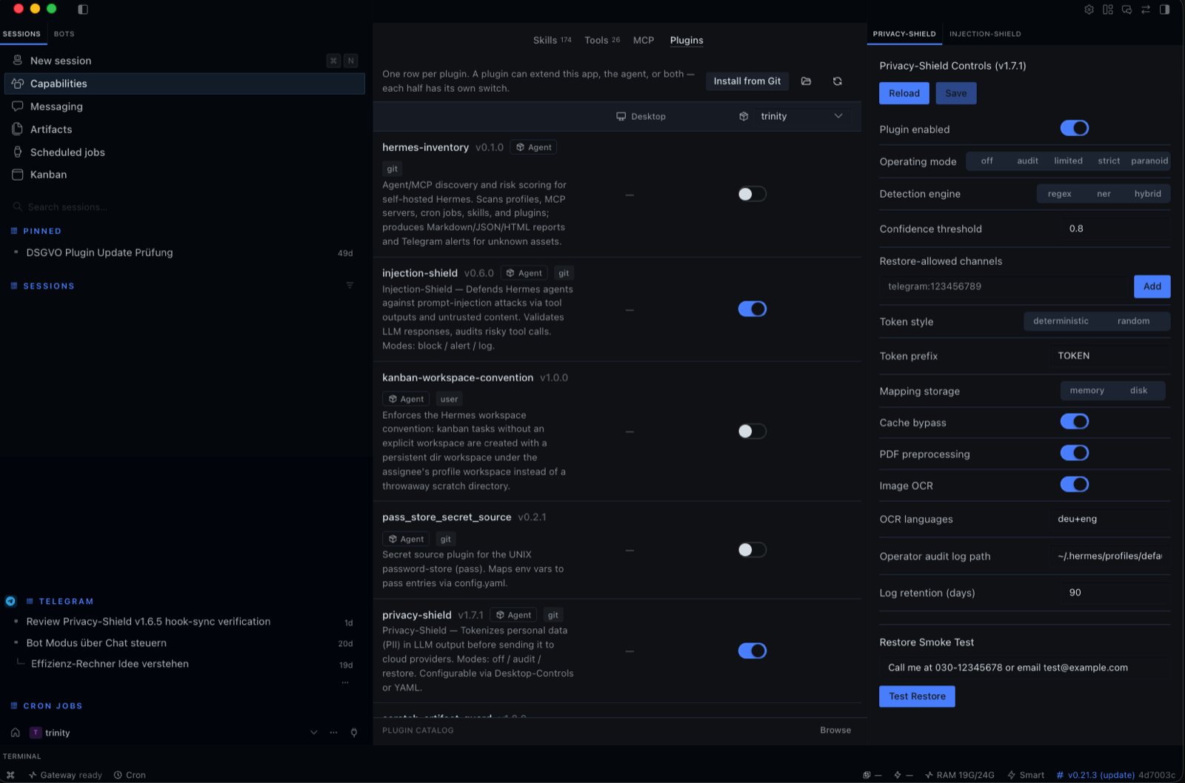The width and height of the screenshot is (1185, 783).
Task: Open settings gear in title bar
Action: tap(1089, 10)
